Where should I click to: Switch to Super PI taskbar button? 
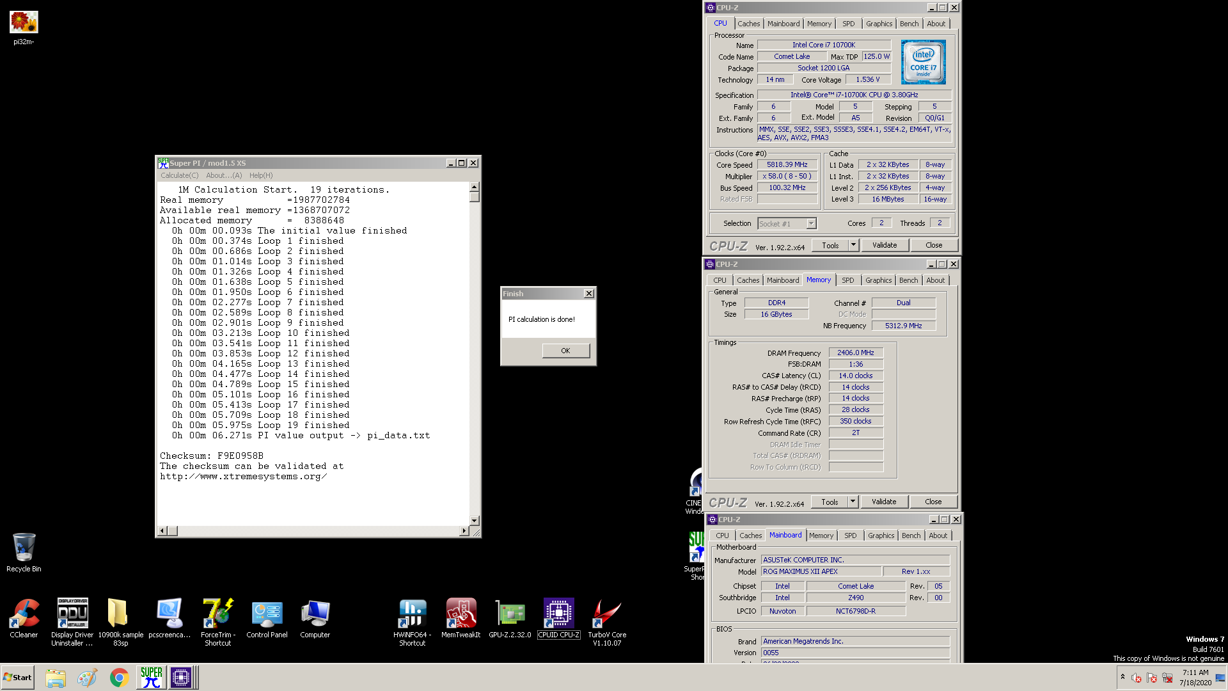(x=151, y=678)
